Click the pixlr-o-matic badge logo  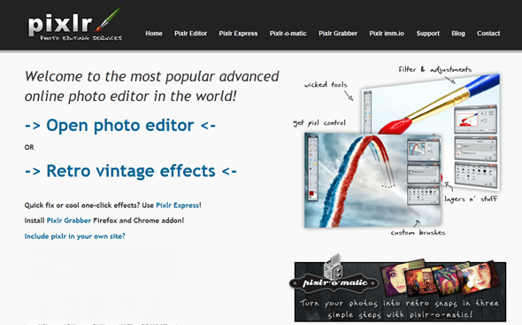[x=334, y=283]
